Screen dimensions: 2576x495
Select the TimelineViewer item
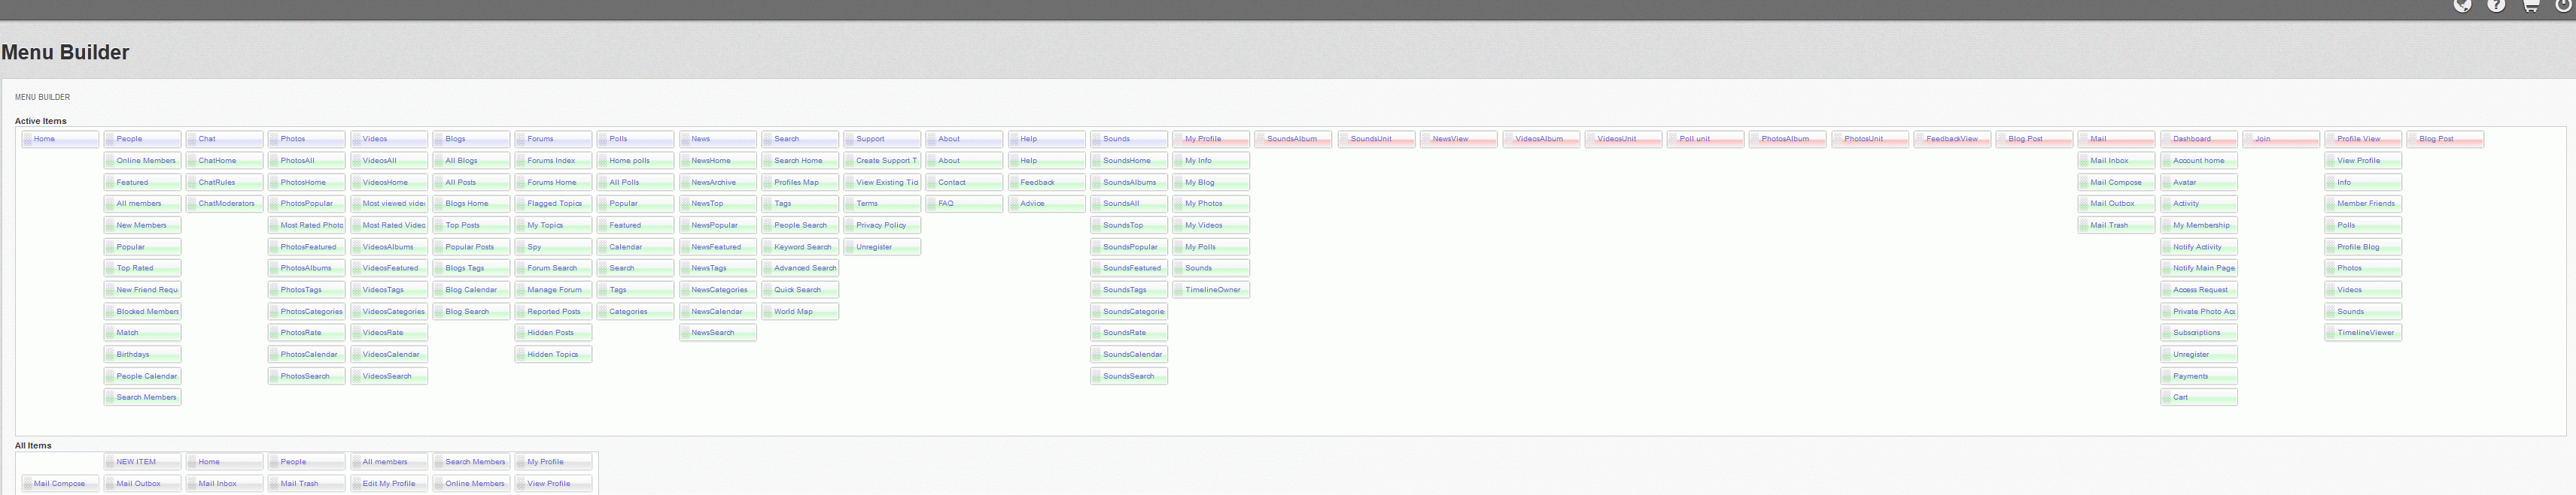[x=2365, y=334]
